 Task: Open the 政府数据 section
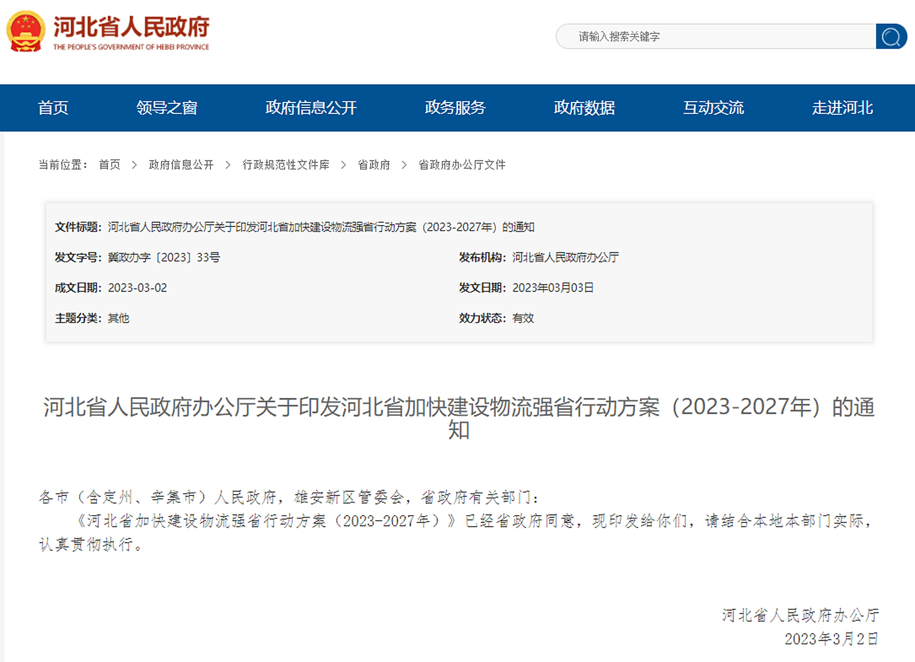tap(583, 108)
